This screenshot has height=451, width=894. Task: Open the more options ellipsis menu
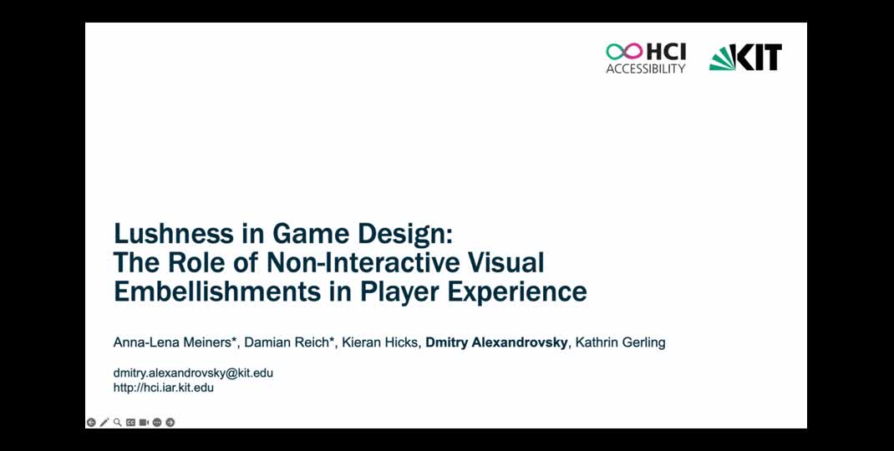(x=157, y=423)
